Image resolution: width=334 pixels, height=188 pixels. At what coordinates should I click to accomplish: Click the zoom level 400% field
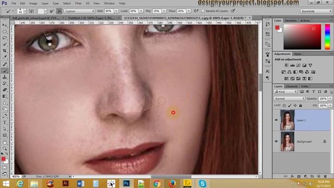click(x=16, y=177)
